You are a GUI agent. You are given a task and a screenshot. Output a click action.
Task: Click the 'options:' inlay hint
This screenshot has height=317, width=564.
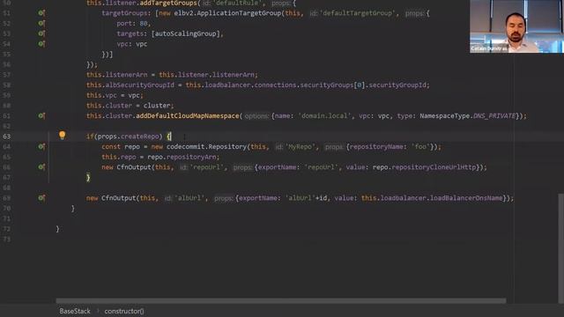click(x=256, y=116)
